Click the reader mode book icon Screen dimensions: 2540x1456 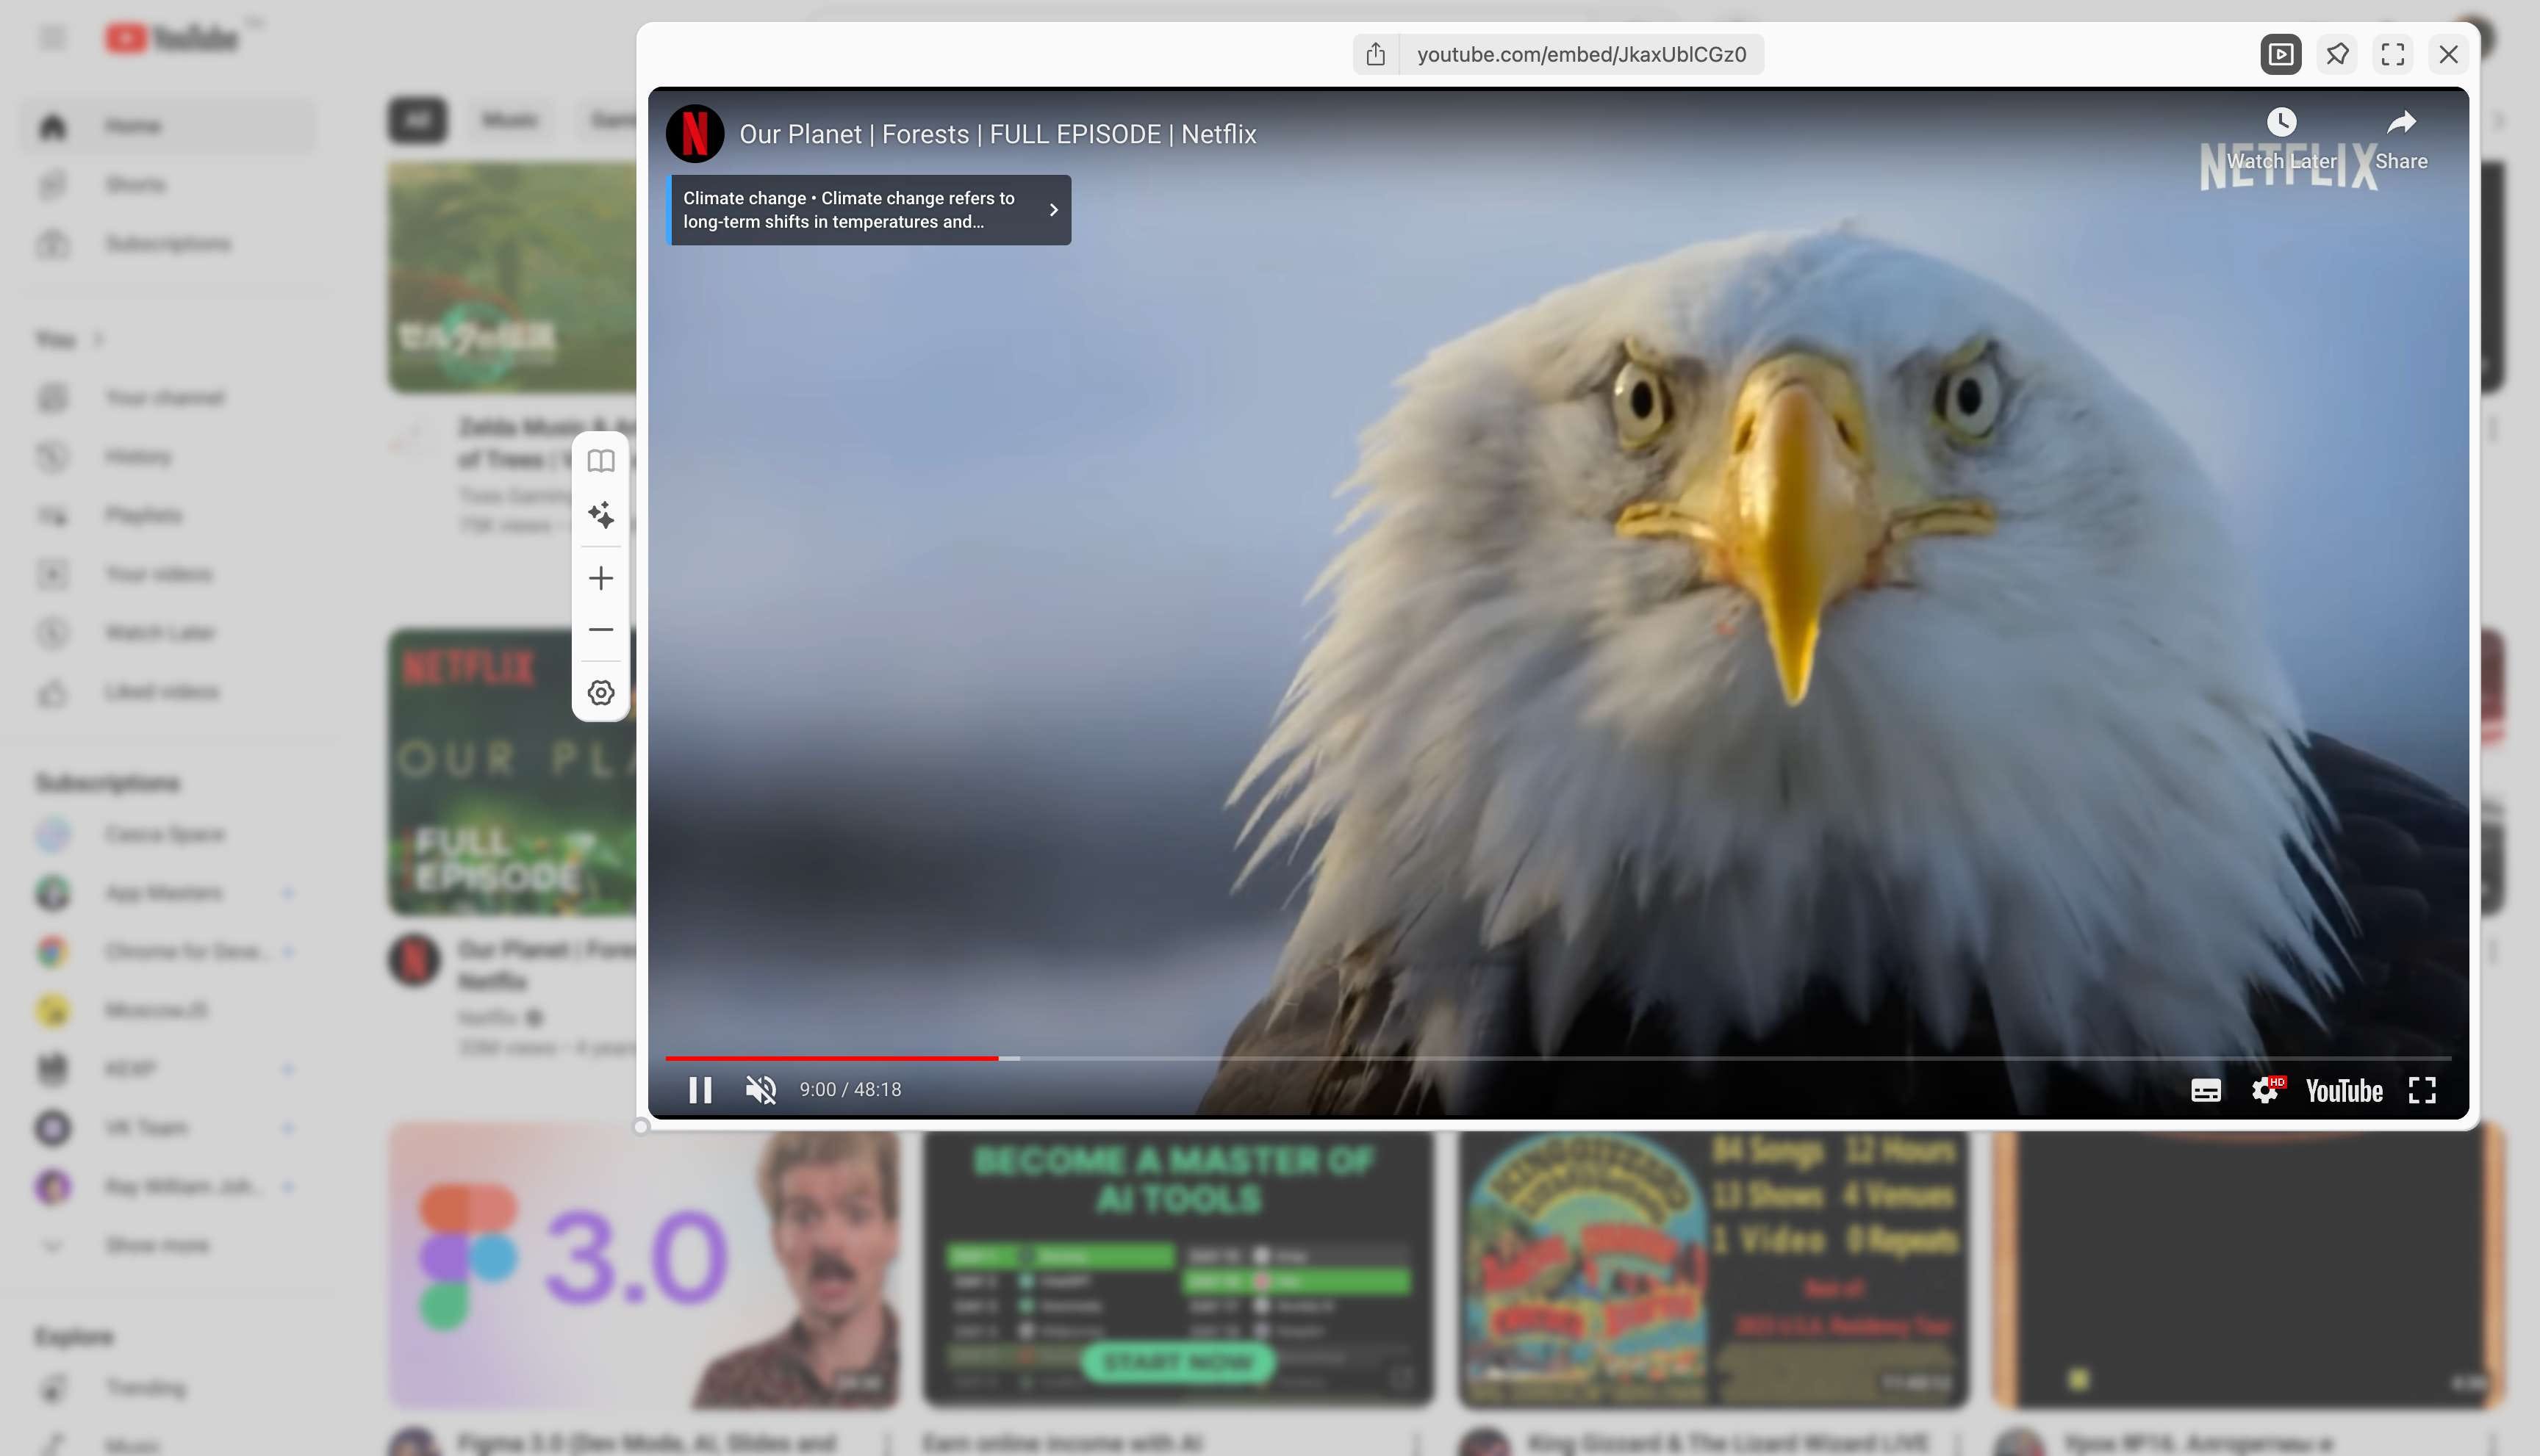click(600, 461)
